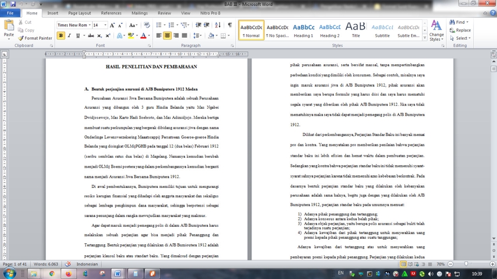The image size is (497, 279).
Task: Click the Indonesian language indicator
Action: (x=87, y=264)
